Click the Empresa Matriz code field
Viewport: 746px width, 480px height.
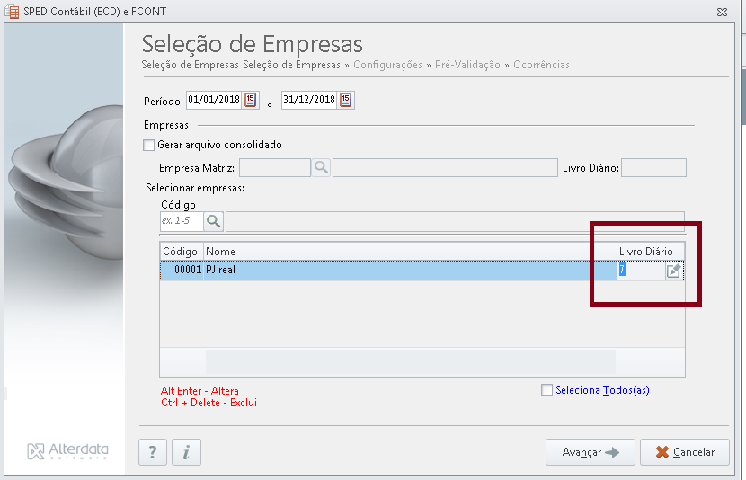(275, 168)
